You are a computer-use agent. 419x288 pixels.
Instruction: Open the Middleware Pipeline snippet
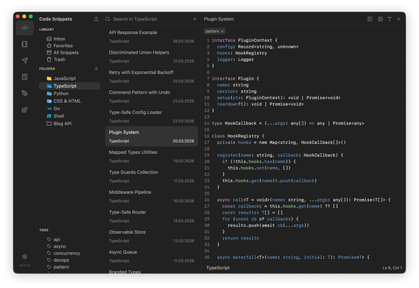coord(151,196)
